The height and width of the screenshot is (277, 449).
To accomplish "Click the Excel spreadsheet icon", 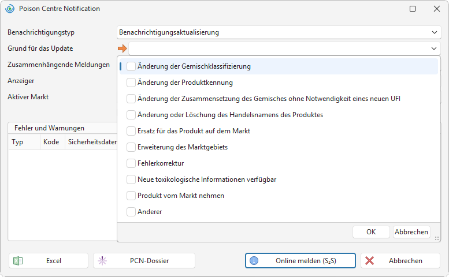I will [x=18, y=261].
